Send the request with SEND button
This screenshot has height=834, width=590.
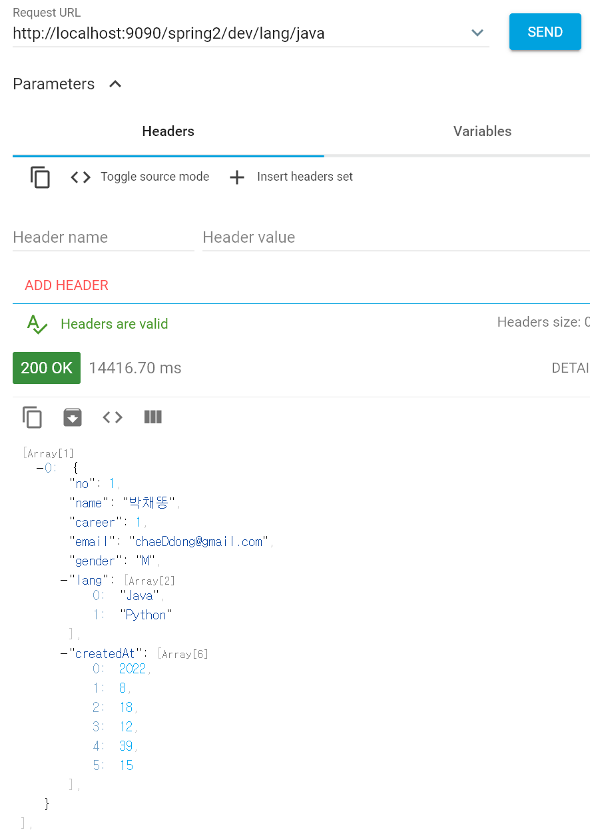click(545, 32)
